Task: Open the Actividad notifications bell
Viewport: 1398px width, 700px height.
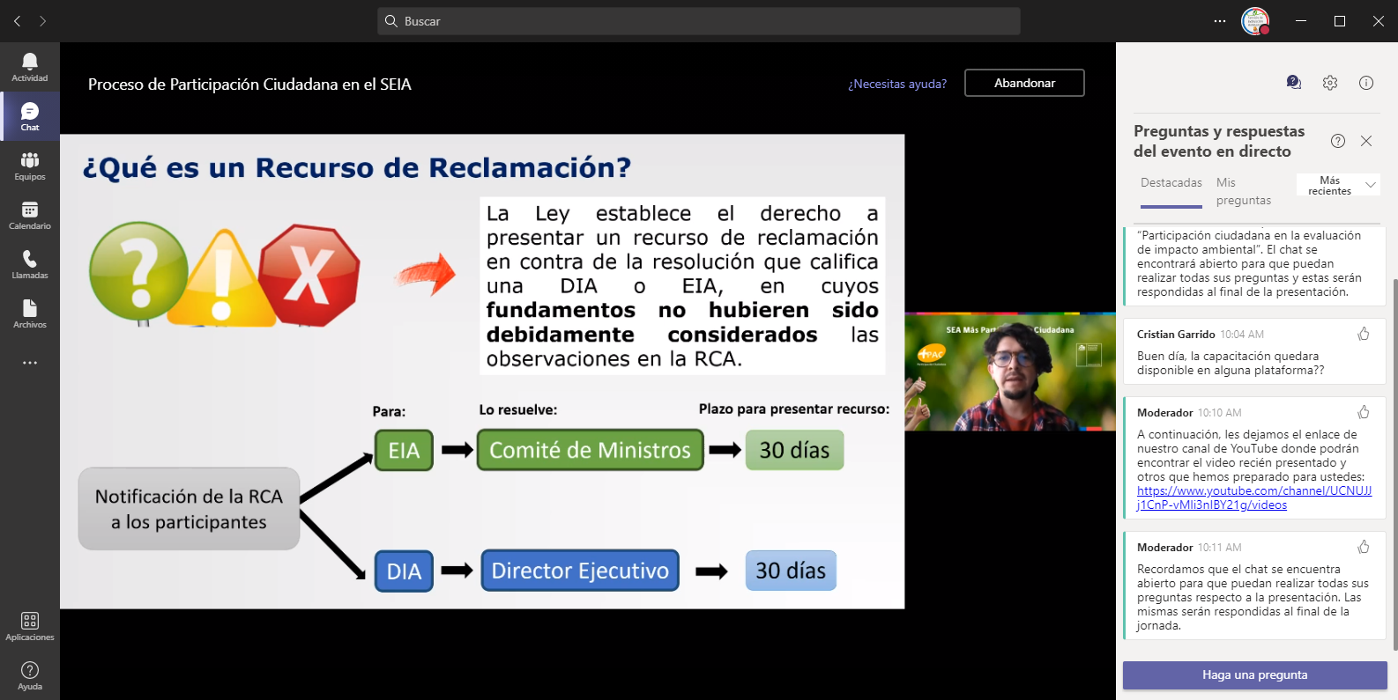Action: [30, 67]
